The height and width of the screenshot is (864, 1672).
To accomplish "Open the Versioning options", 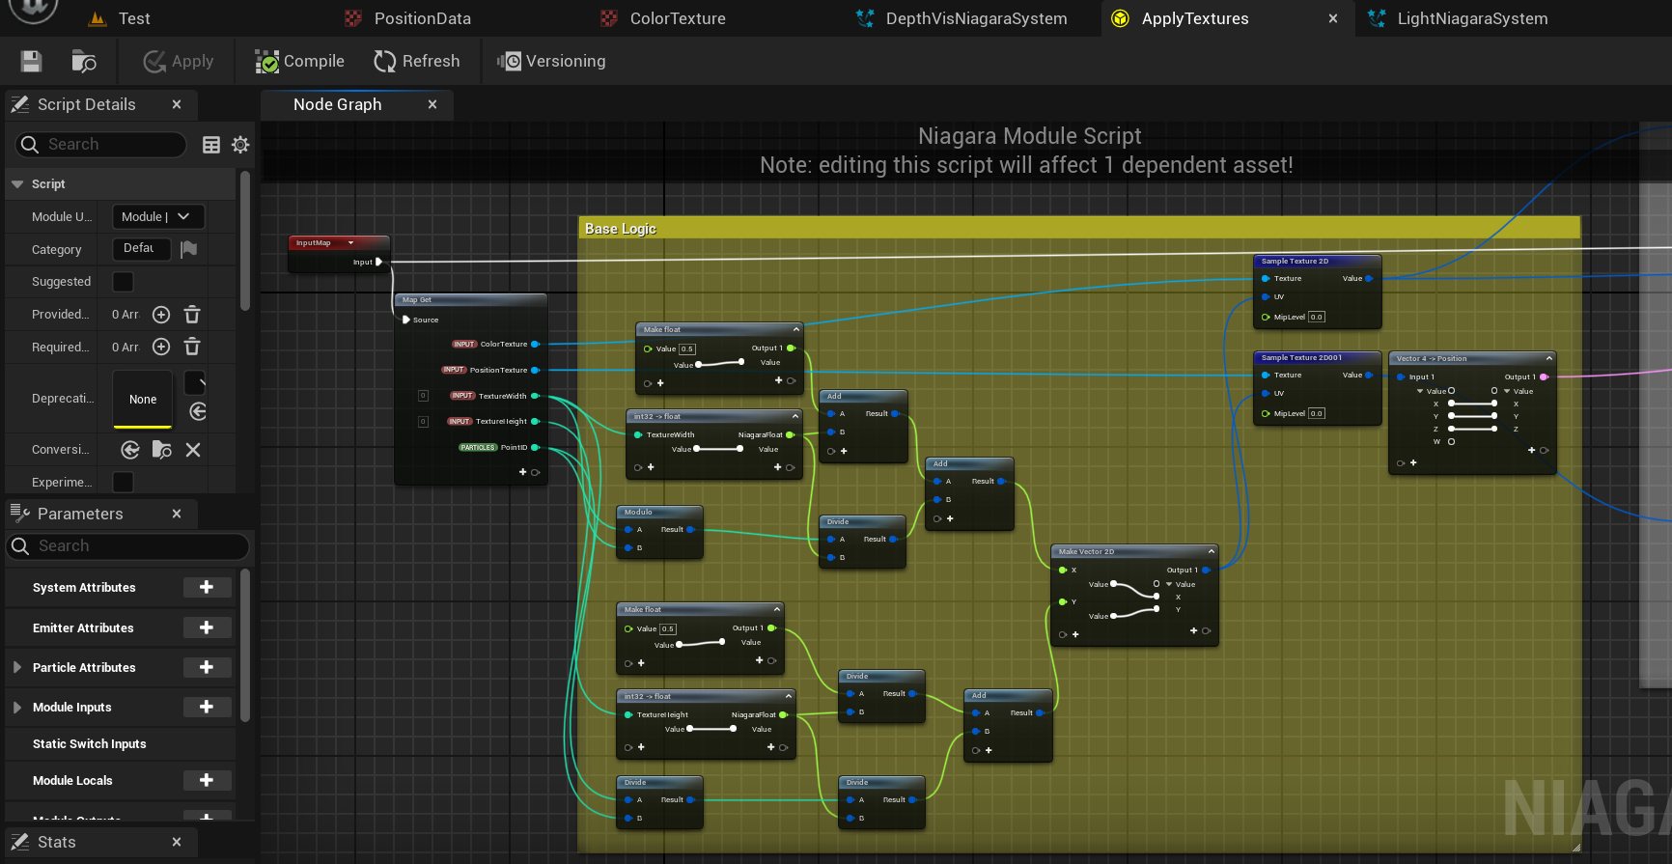I will coord(552,62).
